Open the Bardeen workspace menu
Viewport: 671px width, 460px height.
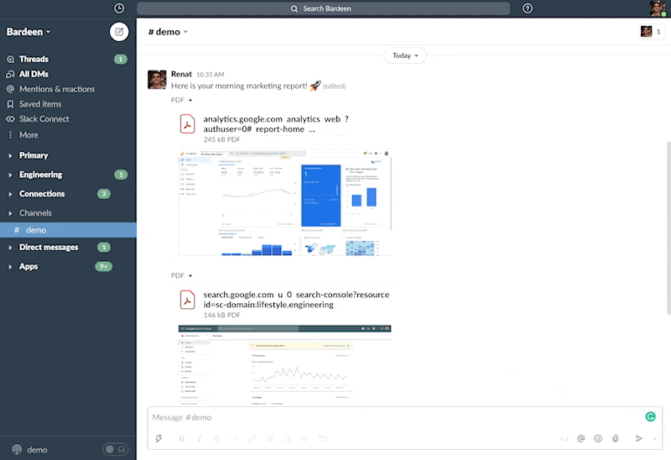coord(29,32)
